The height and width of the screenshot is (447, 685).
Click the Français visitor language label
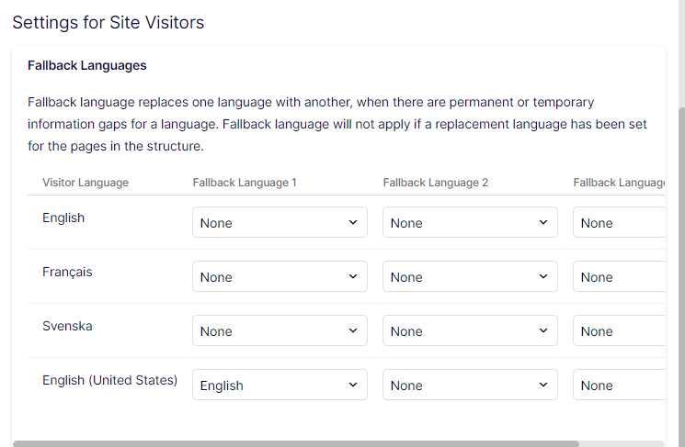[x=67, y=272]
